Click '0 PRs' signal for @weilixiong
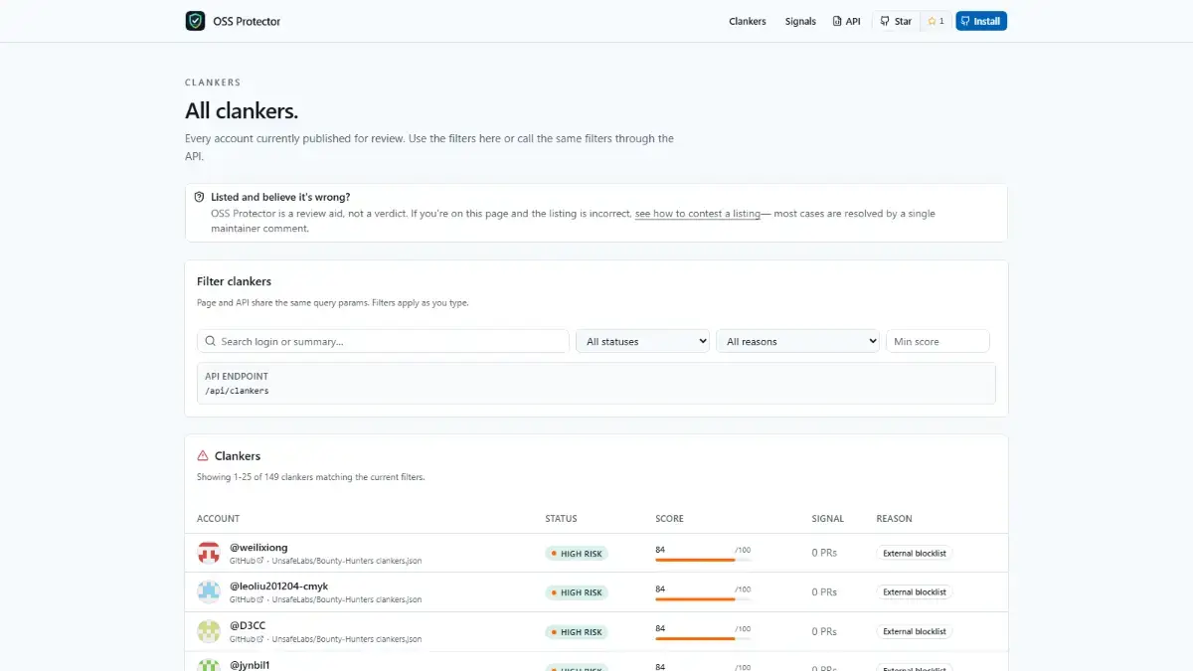 pos(824,553)
